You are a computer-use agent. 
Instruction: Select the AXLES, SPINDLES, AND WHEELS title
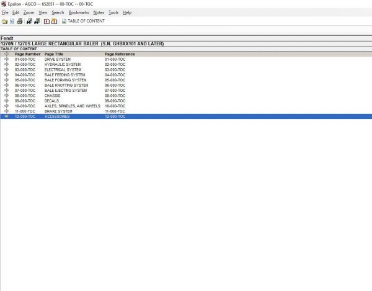click(73, 106)
